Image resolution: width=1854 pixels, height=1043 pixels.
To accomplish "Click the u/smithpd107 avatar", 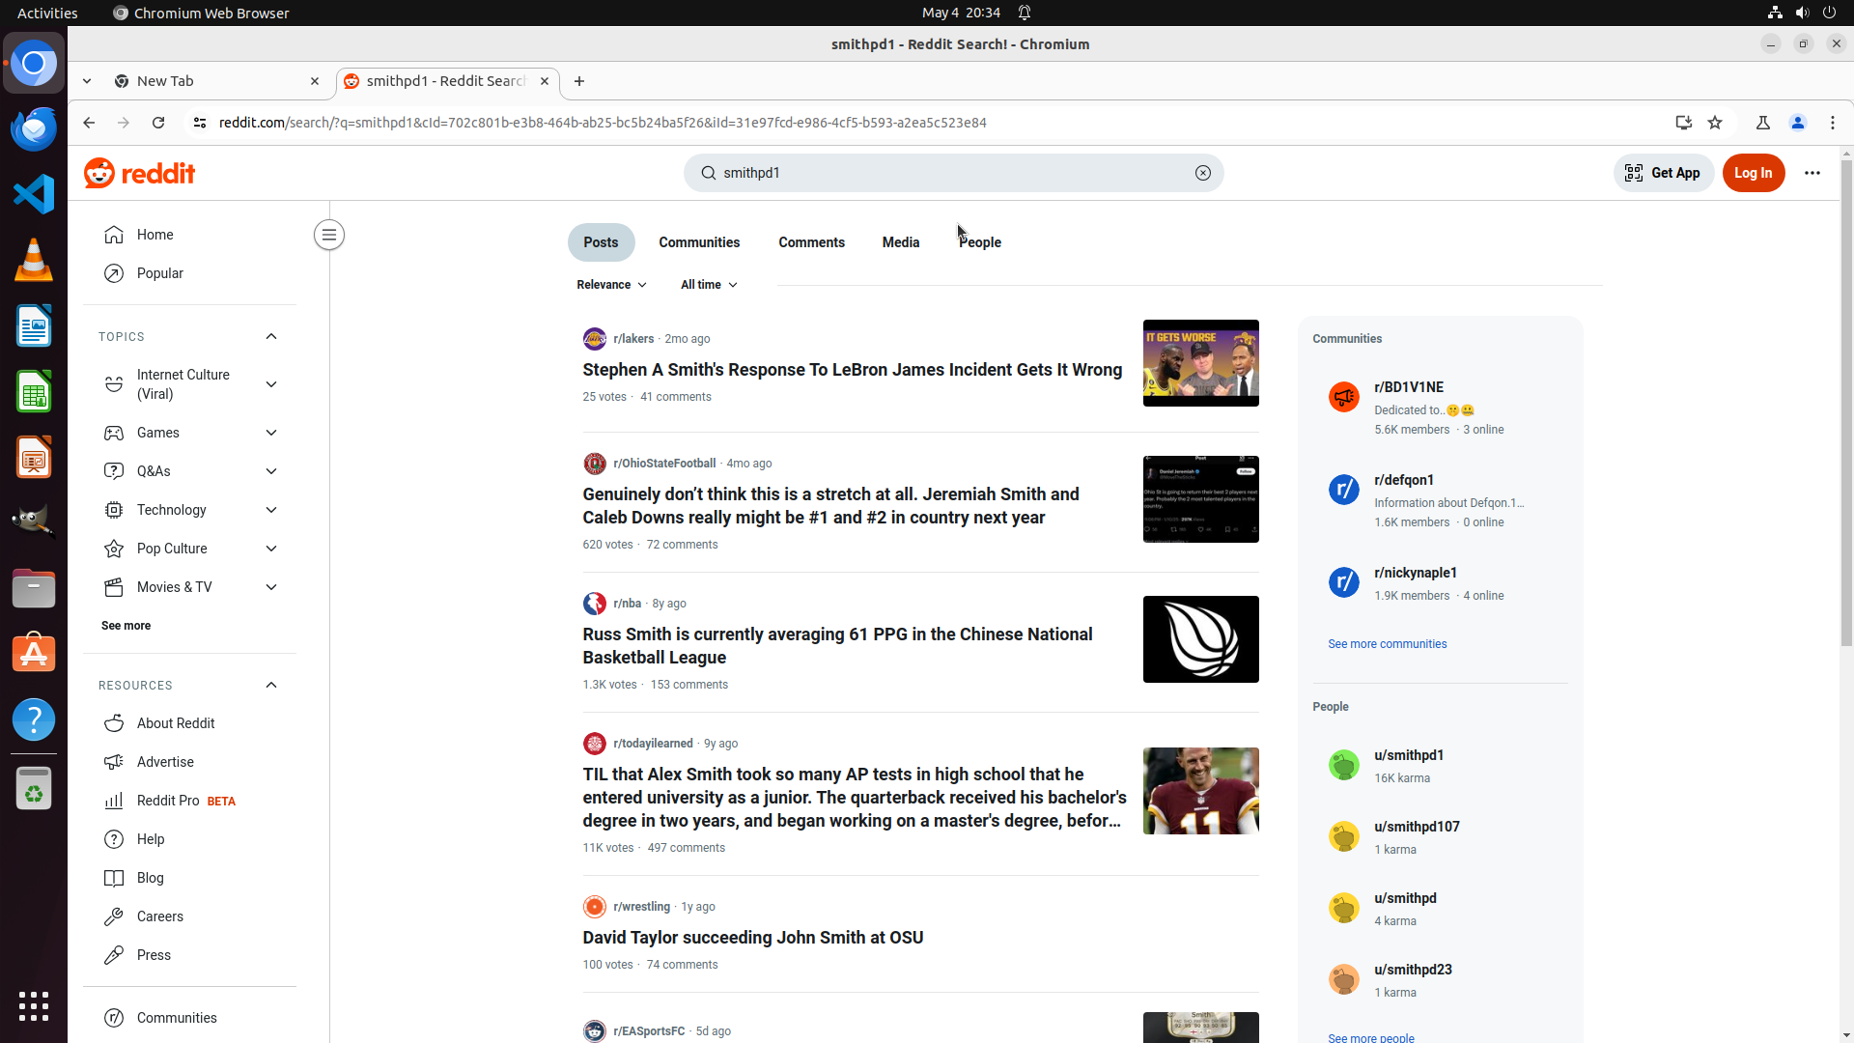I will click(x=1343, y=836).
